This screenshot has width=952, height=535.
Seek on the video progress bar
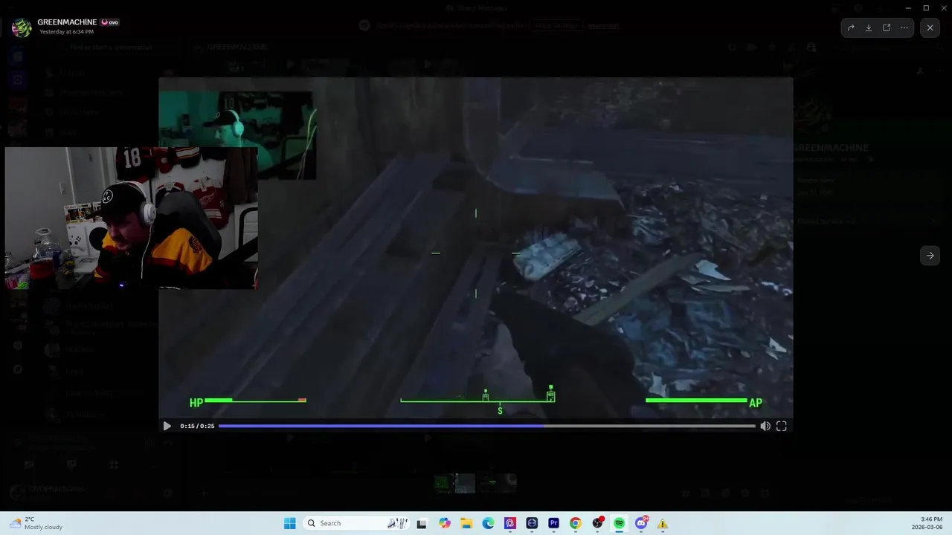(x=486, y=426)
